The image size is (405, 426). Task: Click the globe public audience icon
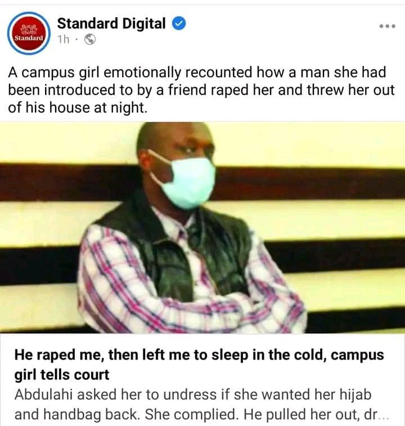(x=90, y=39)
